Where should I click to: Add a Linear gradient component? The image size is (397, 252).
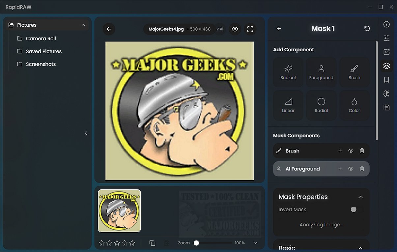tap(288, 105)
